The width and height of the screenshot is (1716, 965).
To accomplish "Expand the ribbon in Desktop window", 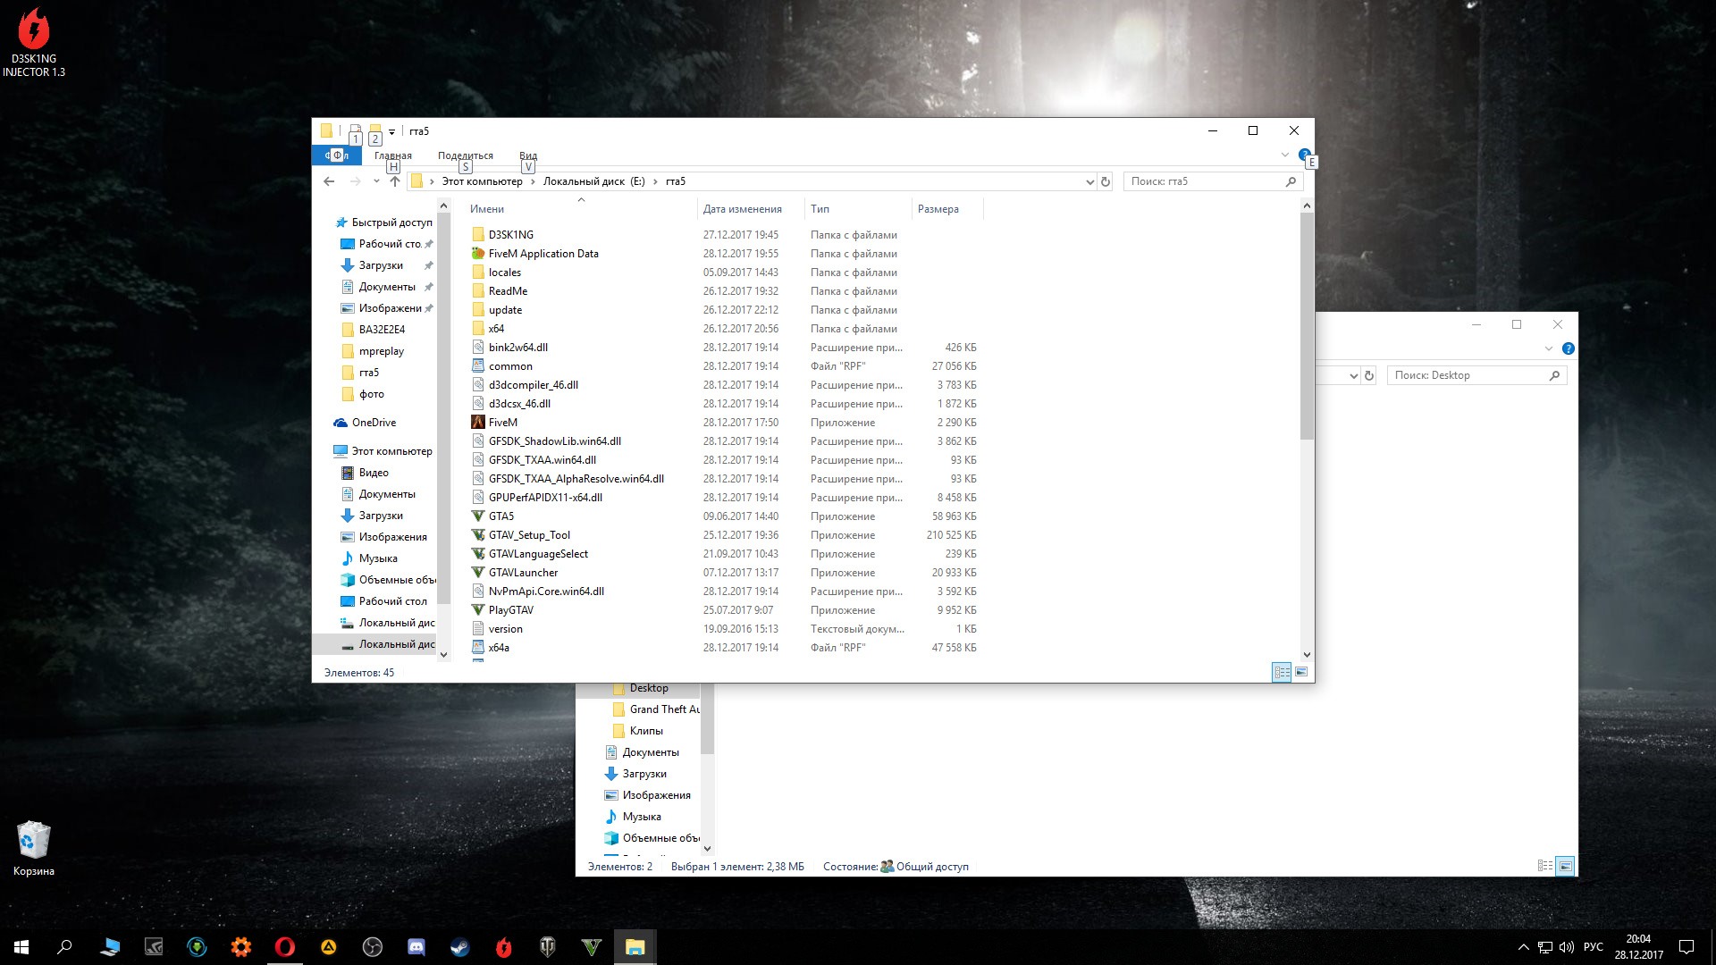I will click(1549, 348).
